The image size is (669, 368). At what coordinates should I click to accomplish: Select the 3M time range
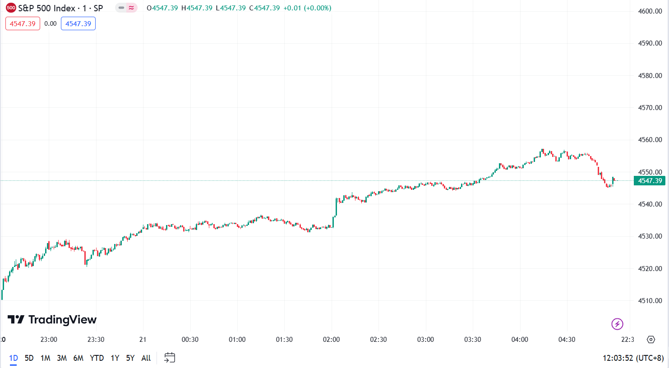[x=62, y=358]
